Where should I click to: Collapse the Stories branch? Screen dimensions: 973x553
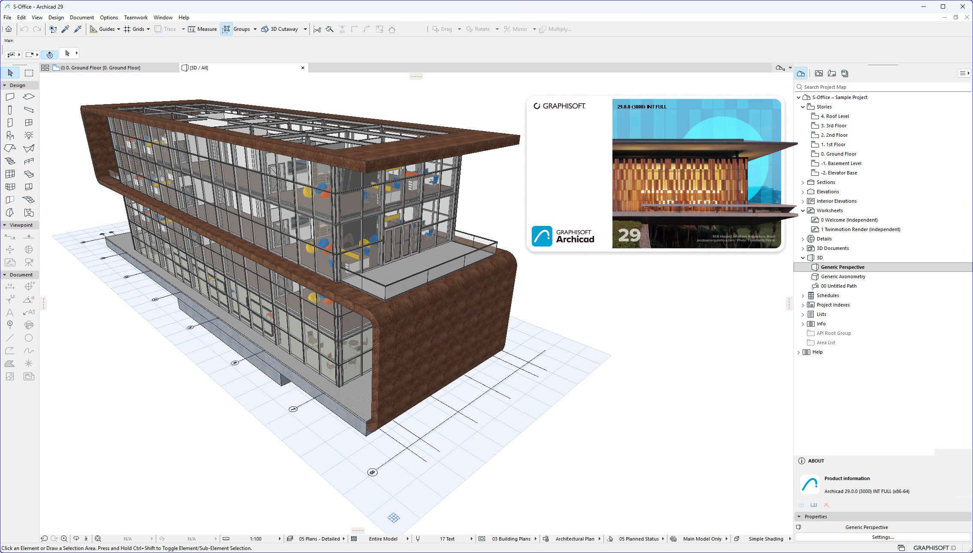coord(803,106)
